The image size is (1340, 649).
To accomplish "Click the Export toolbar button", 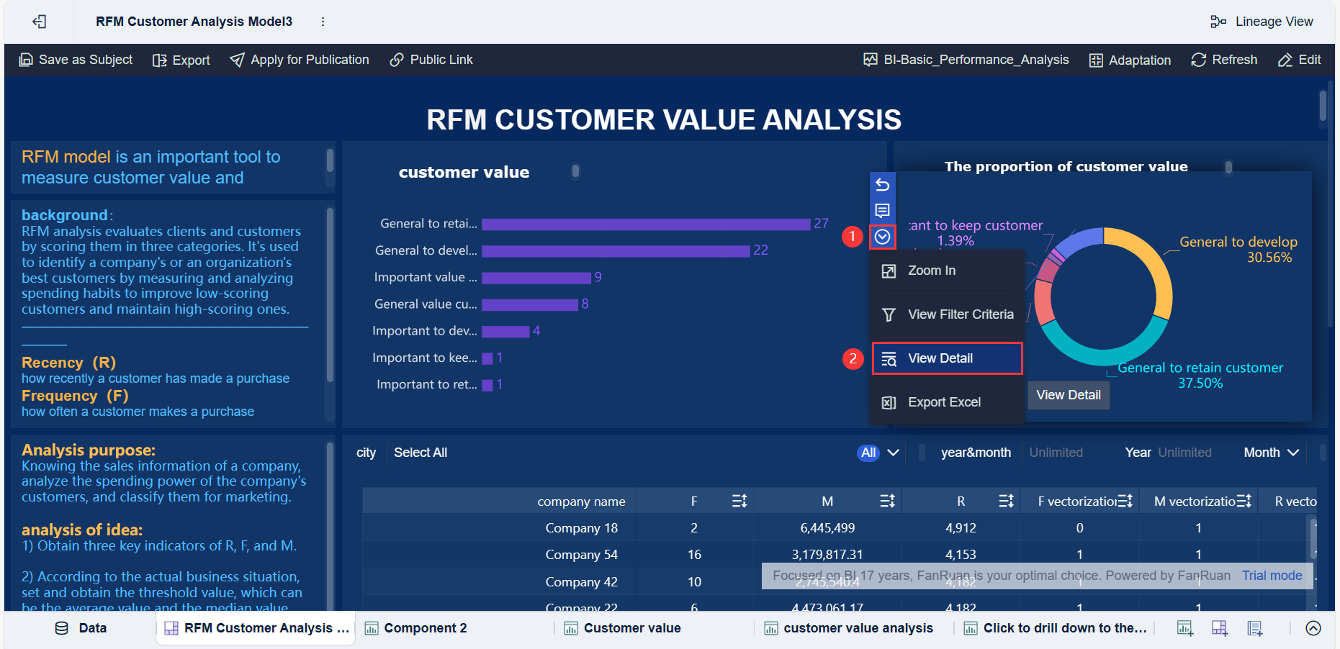I will (x=181, y=60).
